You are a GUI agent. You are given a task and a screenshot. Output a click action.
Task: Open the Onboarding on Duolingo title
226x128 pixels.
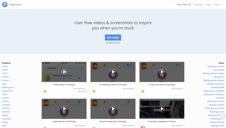point(64,85)
